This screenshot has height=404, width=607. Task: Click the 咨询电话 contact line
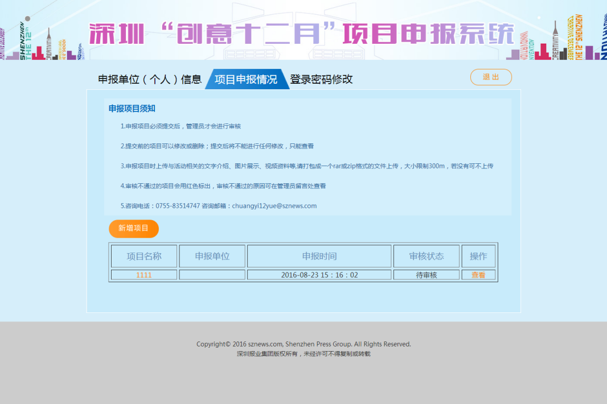[x=218, y=206]
